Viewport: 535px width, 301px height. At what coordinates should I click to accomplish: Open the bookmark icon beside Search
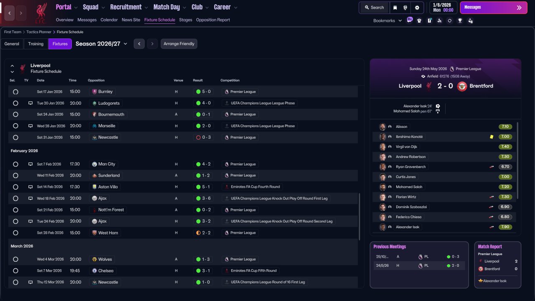tap(395, 8)
